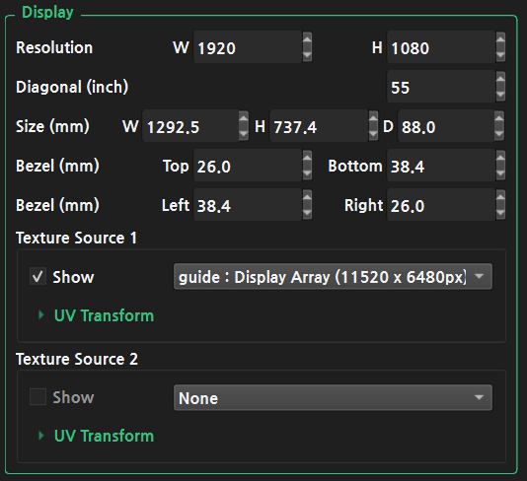Click the Diagonal (inch) input field
Viewport: 527px width, 481px height.
[x=441, y=87]
